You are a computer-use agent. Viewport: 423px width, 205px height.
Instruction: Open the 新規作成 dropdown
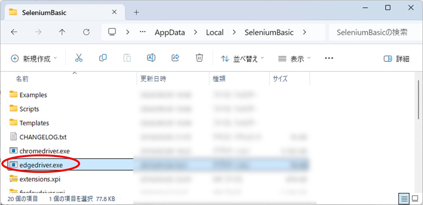(x=34, y=59)
